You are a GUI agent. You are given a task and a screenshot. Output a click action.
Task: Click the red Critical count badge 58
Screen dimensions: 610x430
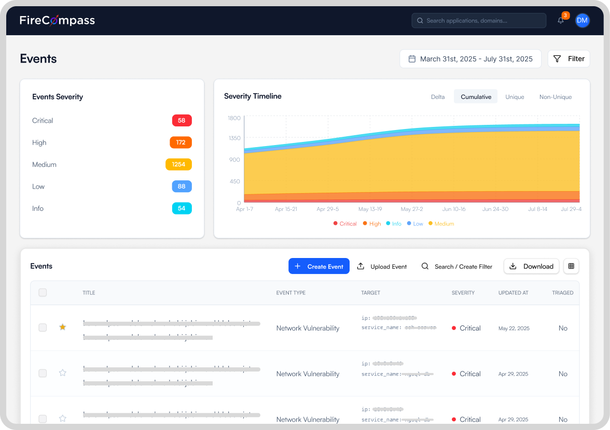tap(182, 121)
